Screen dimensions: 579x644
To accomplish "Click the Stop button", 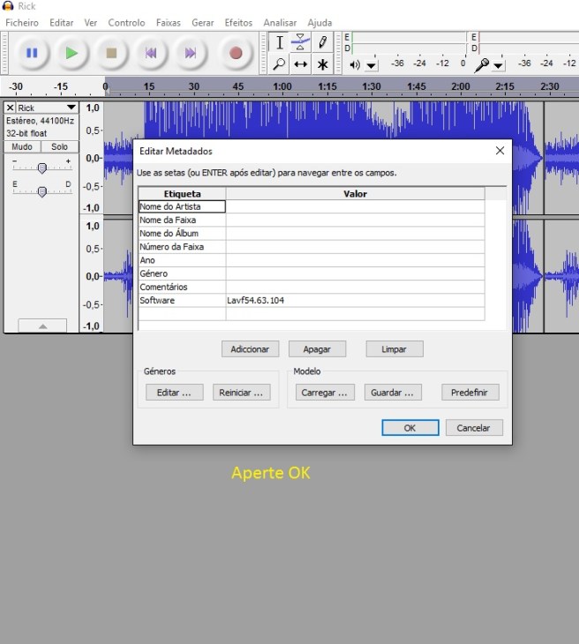I will pos(111,53).
